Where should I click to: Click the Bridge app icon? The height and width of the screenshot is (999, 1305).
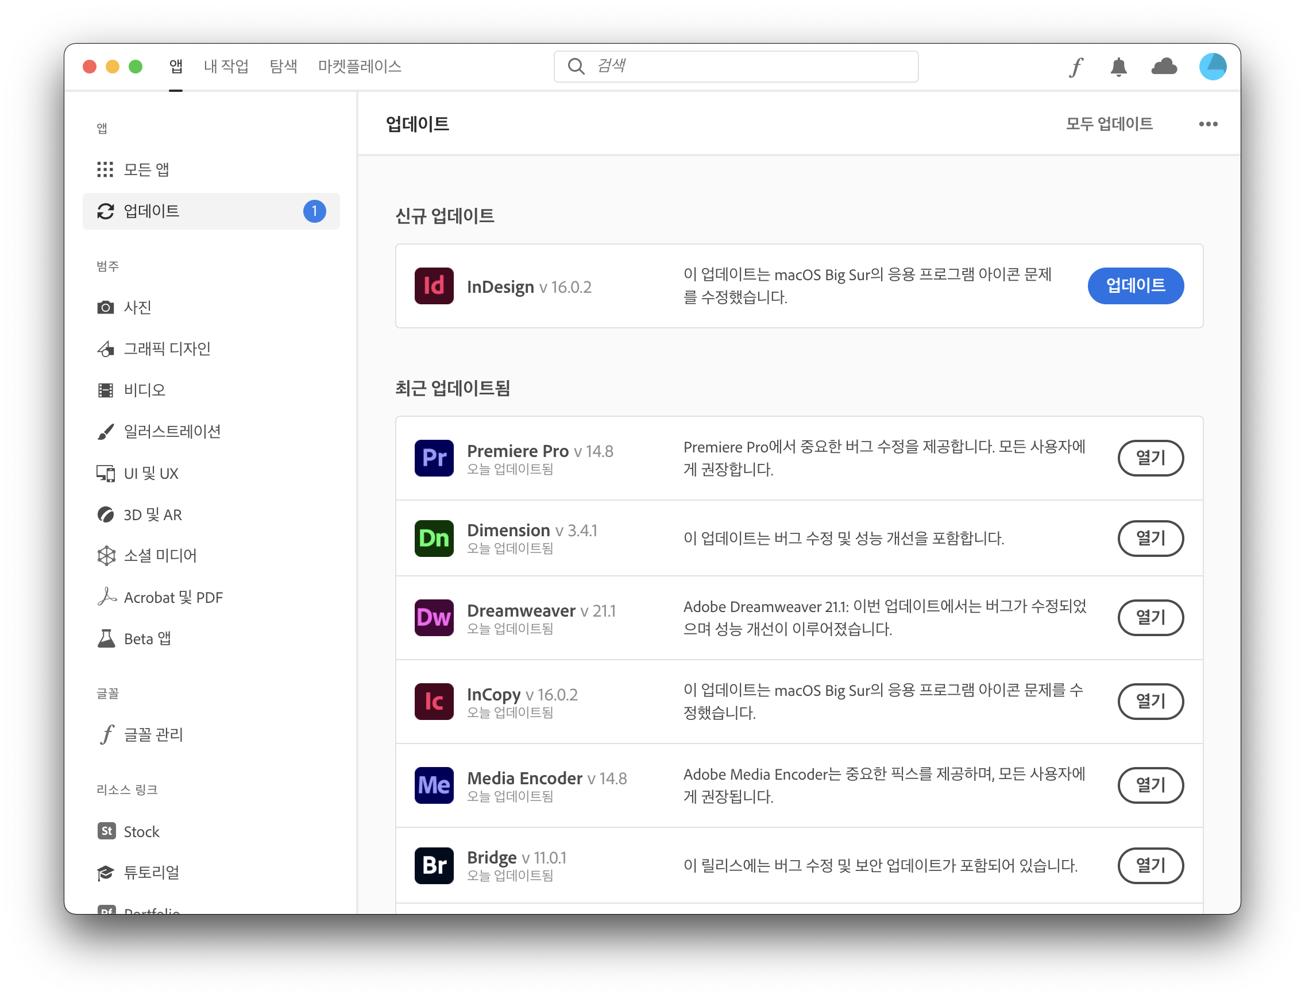[x=434, y=865]
